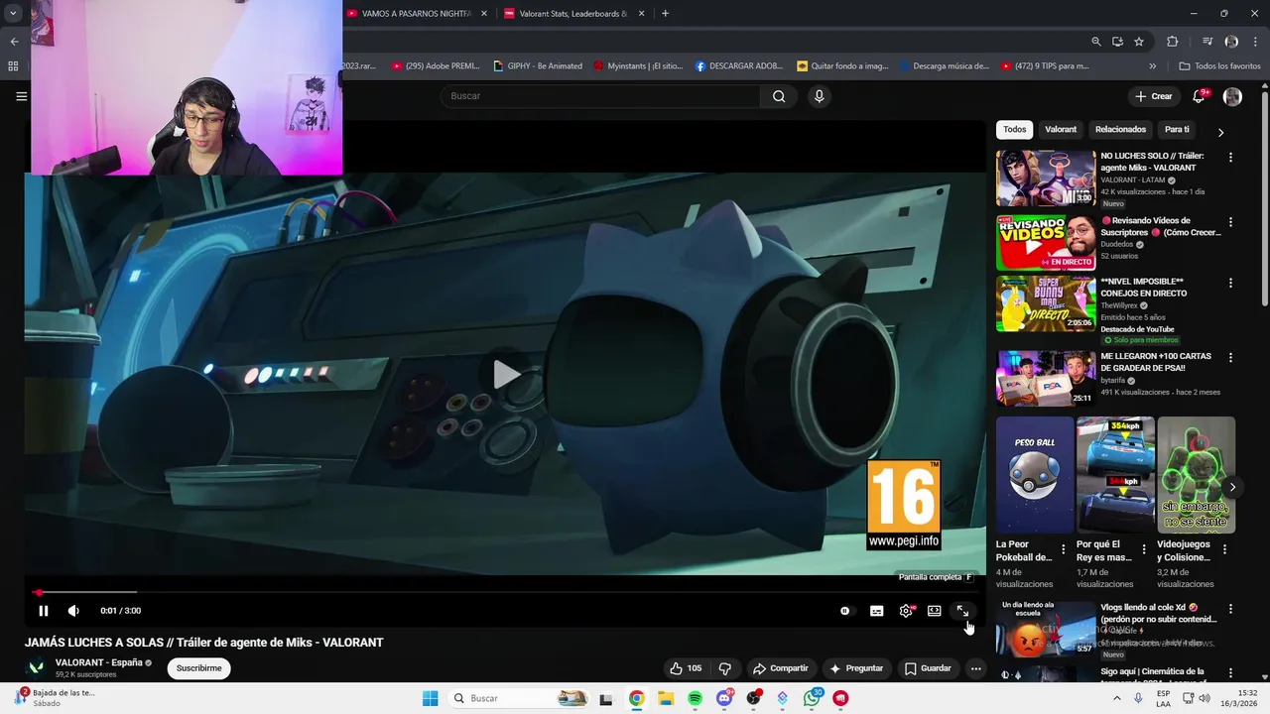Open the Preguntar AI button
Viewport: 1270px width, 714px height.
pyautogui.click(x=856, y=668)
